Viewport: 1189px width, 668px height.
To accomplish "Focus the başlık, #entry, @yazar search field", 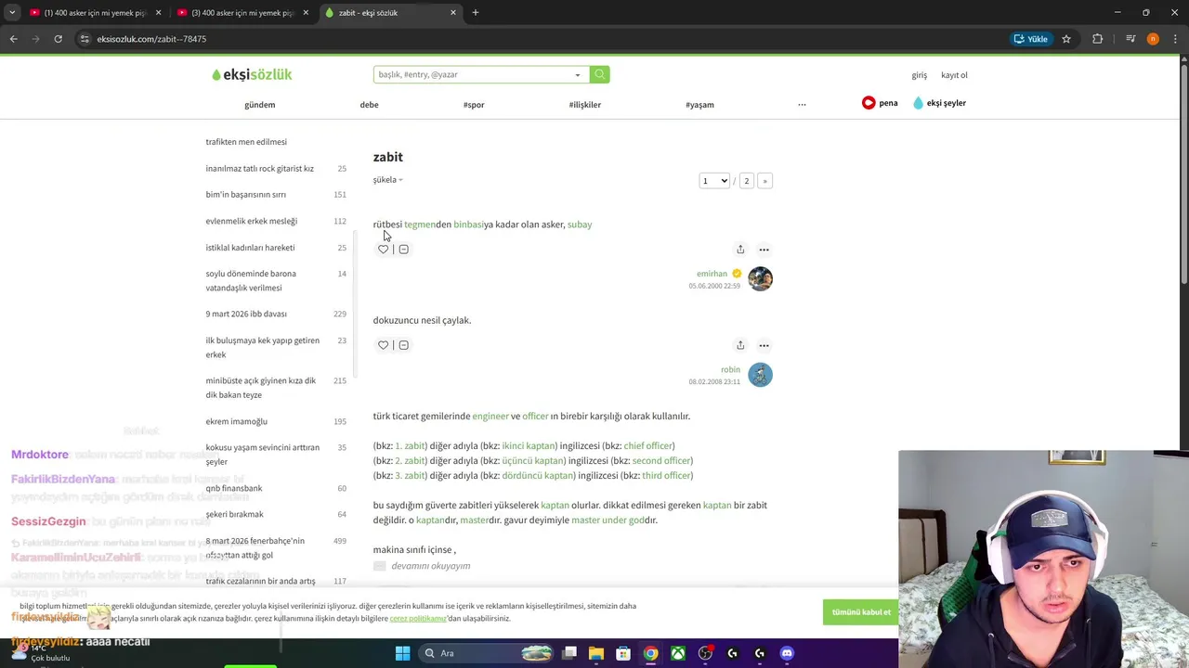I will [x=473, y=74].
